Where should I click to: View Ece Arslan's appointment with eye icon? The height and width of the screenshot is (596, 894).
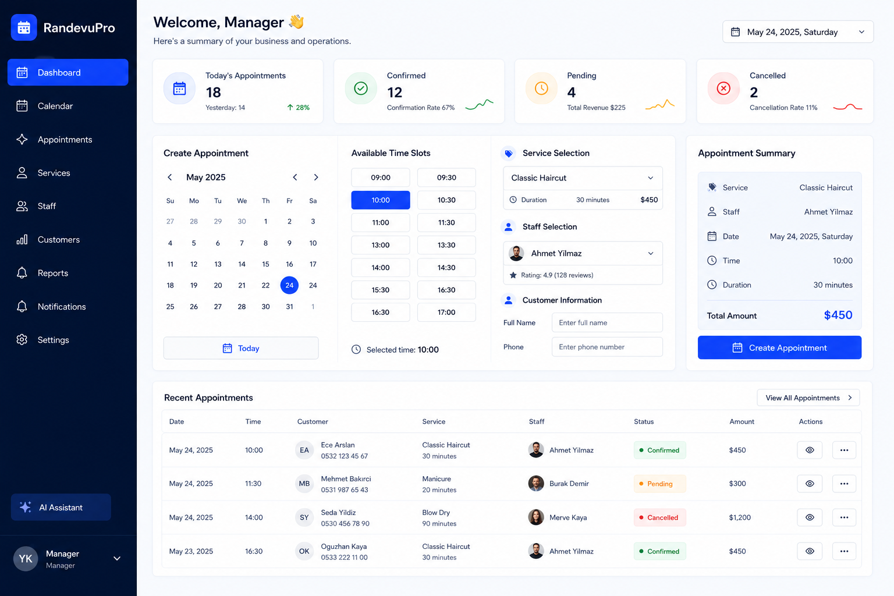coord(810,450)
